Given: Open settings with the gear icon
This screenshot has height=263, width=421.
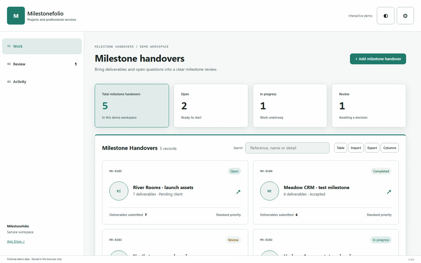Looking at the screenshot, I should (x=405, y=16).
